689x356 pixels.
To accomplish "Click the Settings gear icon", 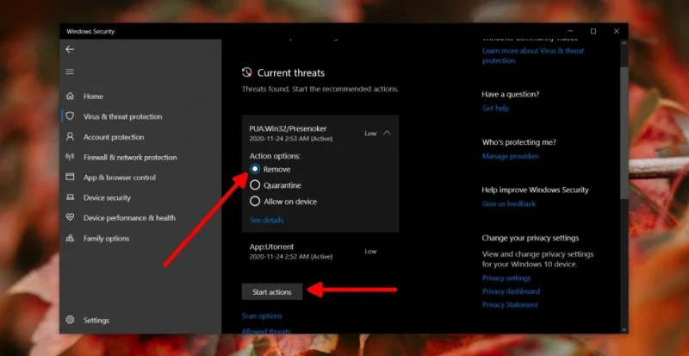I will click(70, 320).
